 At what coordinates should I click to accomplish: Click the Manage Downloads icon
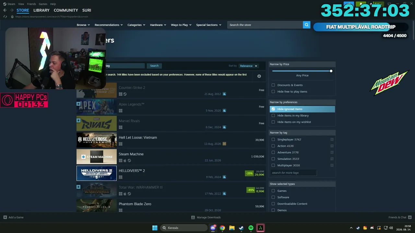pos(193,217)
